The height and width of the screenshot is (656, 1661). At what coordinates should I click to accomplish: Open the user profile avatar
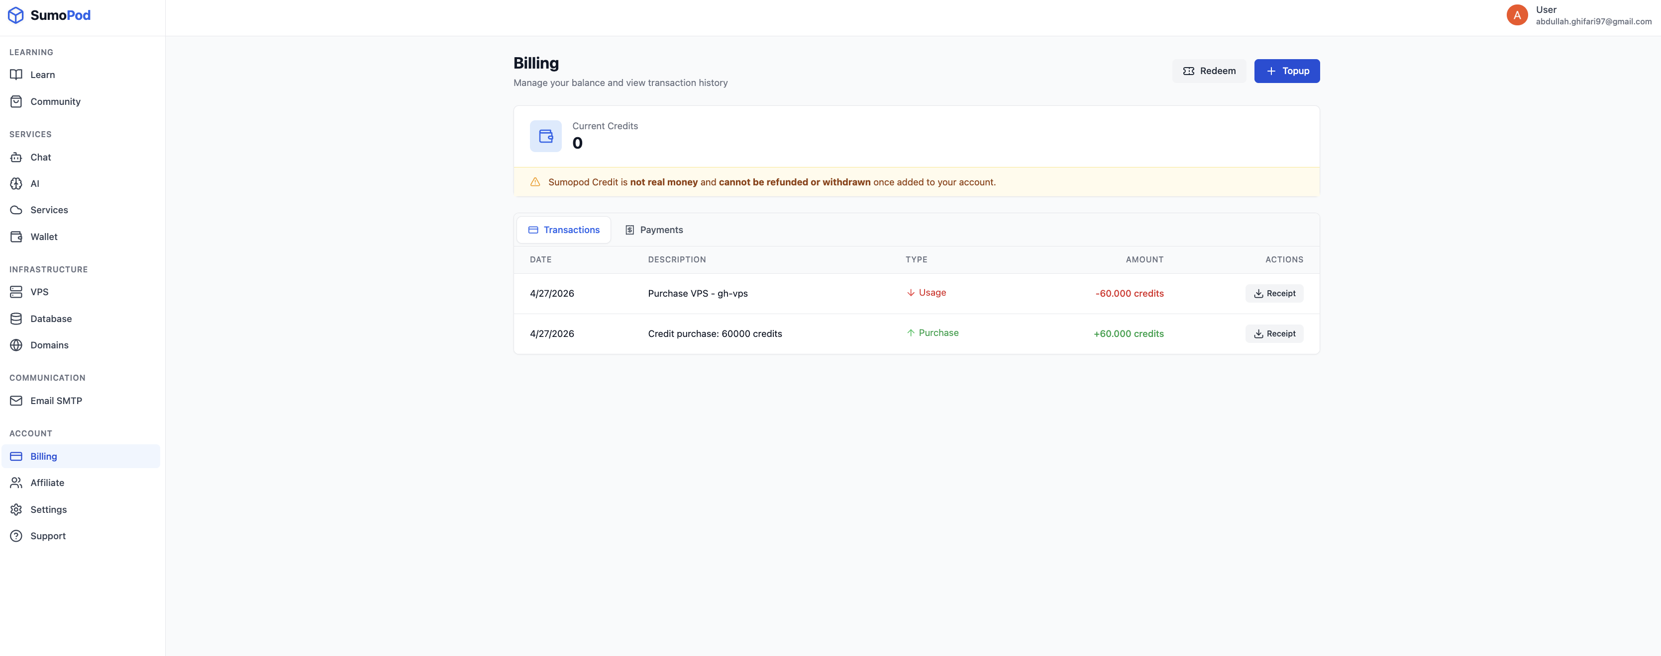coord(1517,14)
